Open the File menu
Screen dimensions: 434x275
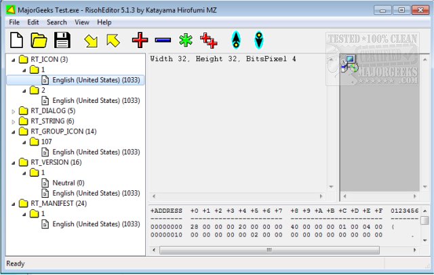tap(14, 22)
